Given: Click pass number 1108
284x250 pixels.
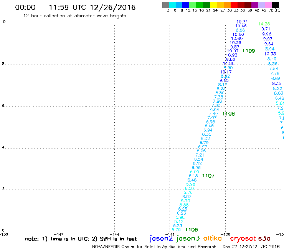Looking at the screenshot, I should point(228,114).
